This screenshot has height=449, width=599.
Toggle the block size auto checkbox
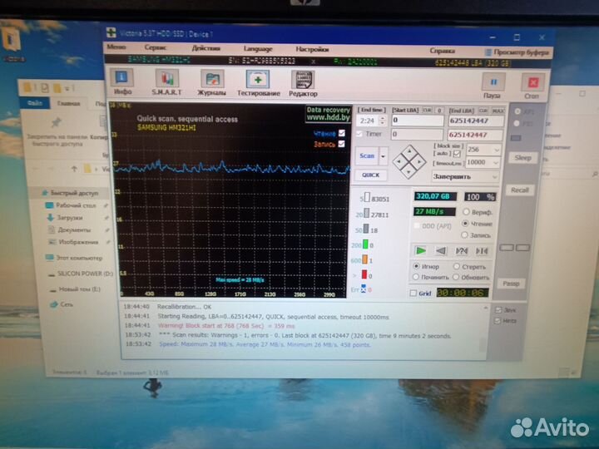pyautogui.click(x=457, y=154)
